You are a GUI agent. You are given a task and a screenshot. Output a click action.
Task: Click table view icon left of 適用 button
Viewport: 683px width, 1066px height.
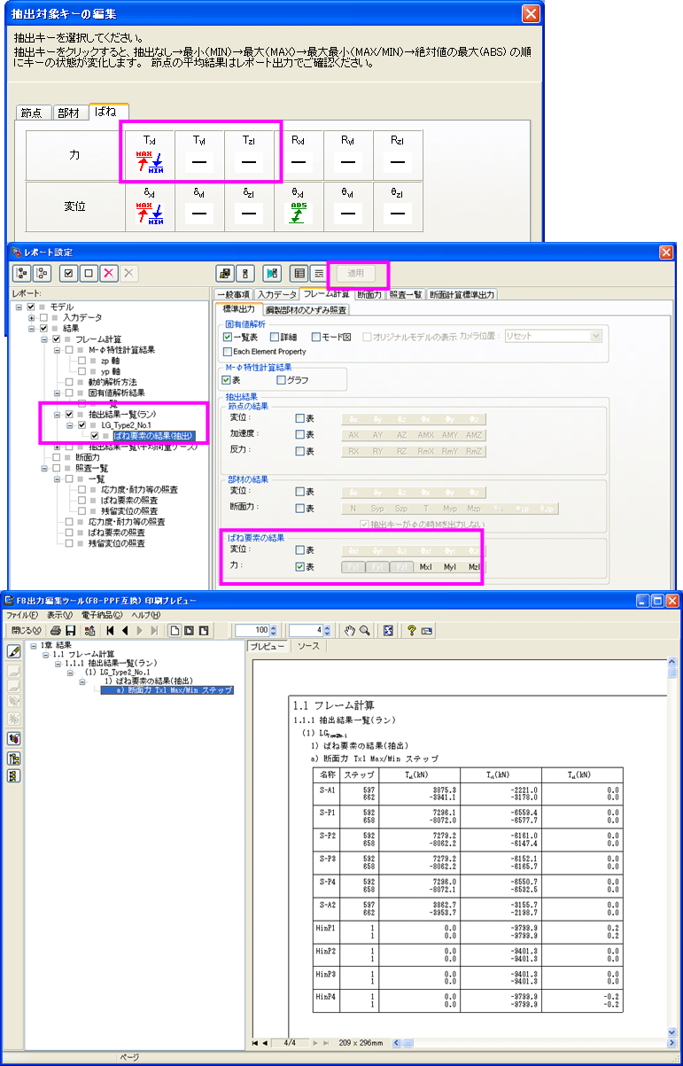coord(299,273)
